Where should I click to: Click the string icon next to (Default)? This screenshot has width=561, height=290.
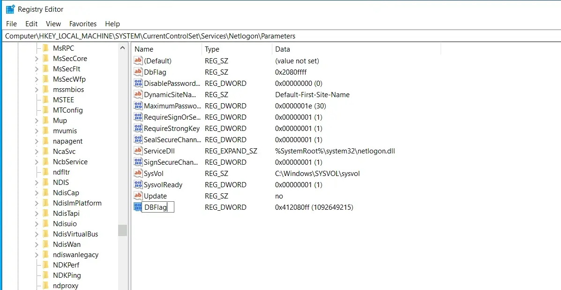pos(138,61)
